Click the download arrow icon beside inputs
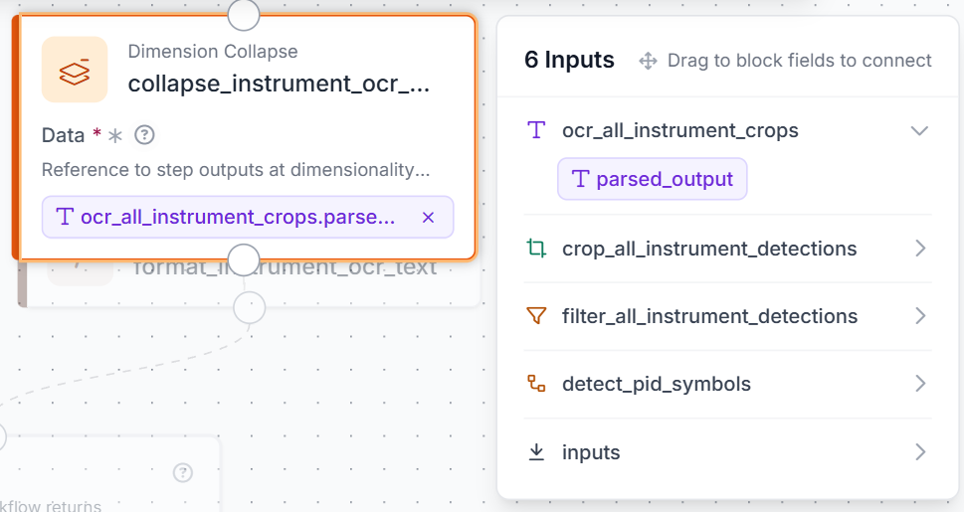This screenshot has height=512, width=964. tap(536, 451)
